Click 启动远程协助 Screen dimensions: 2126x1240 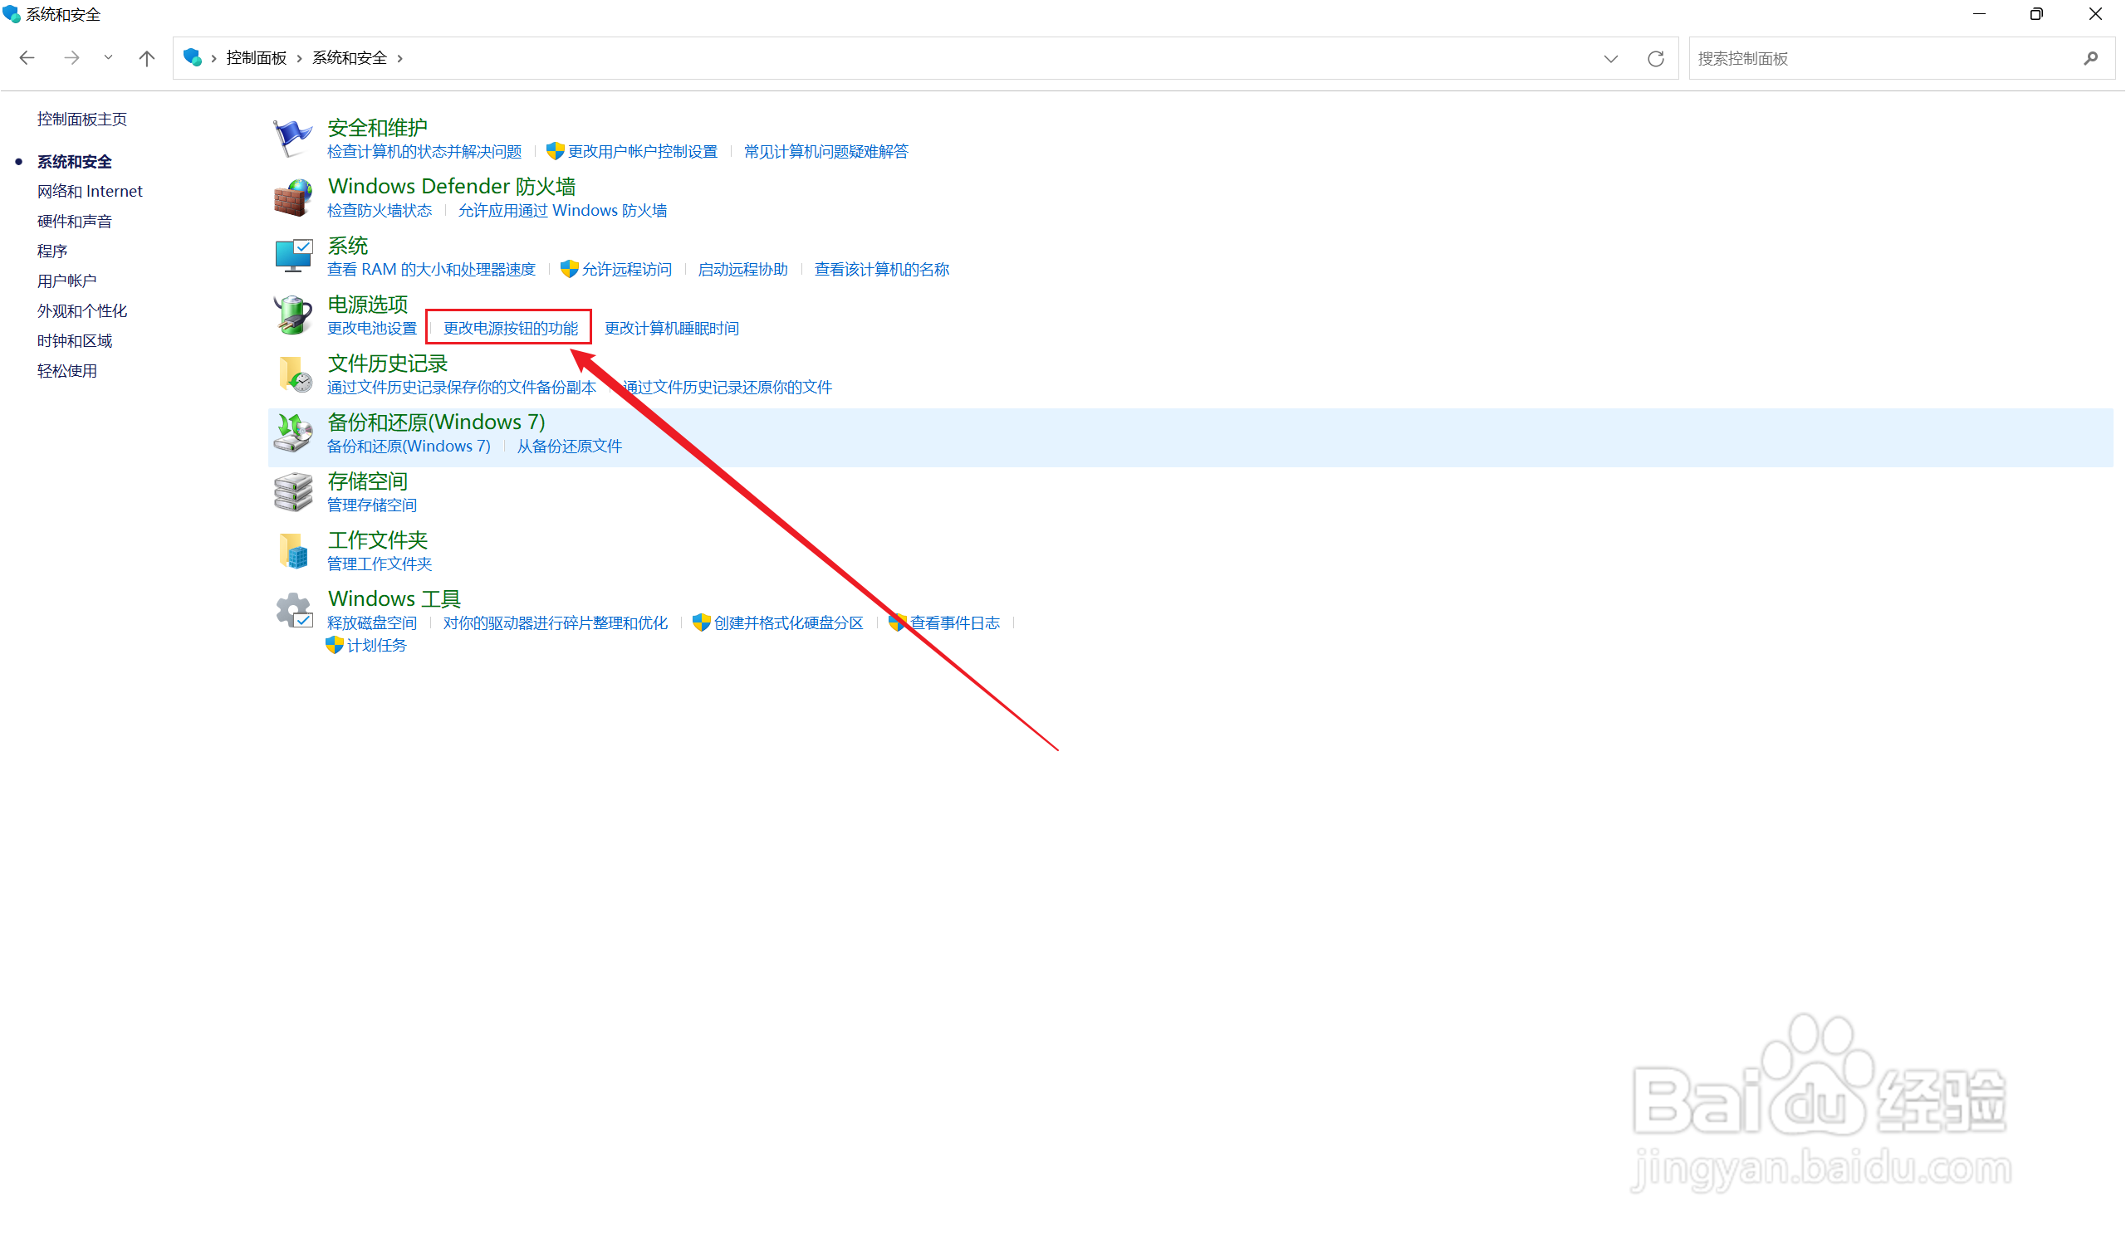coord(742,270)
